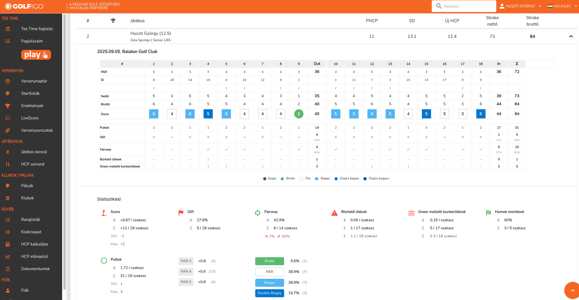The width and height of the screenshot is (579, 300).
Task: Go to Foglalásaim page
Action: click(32, 41)
